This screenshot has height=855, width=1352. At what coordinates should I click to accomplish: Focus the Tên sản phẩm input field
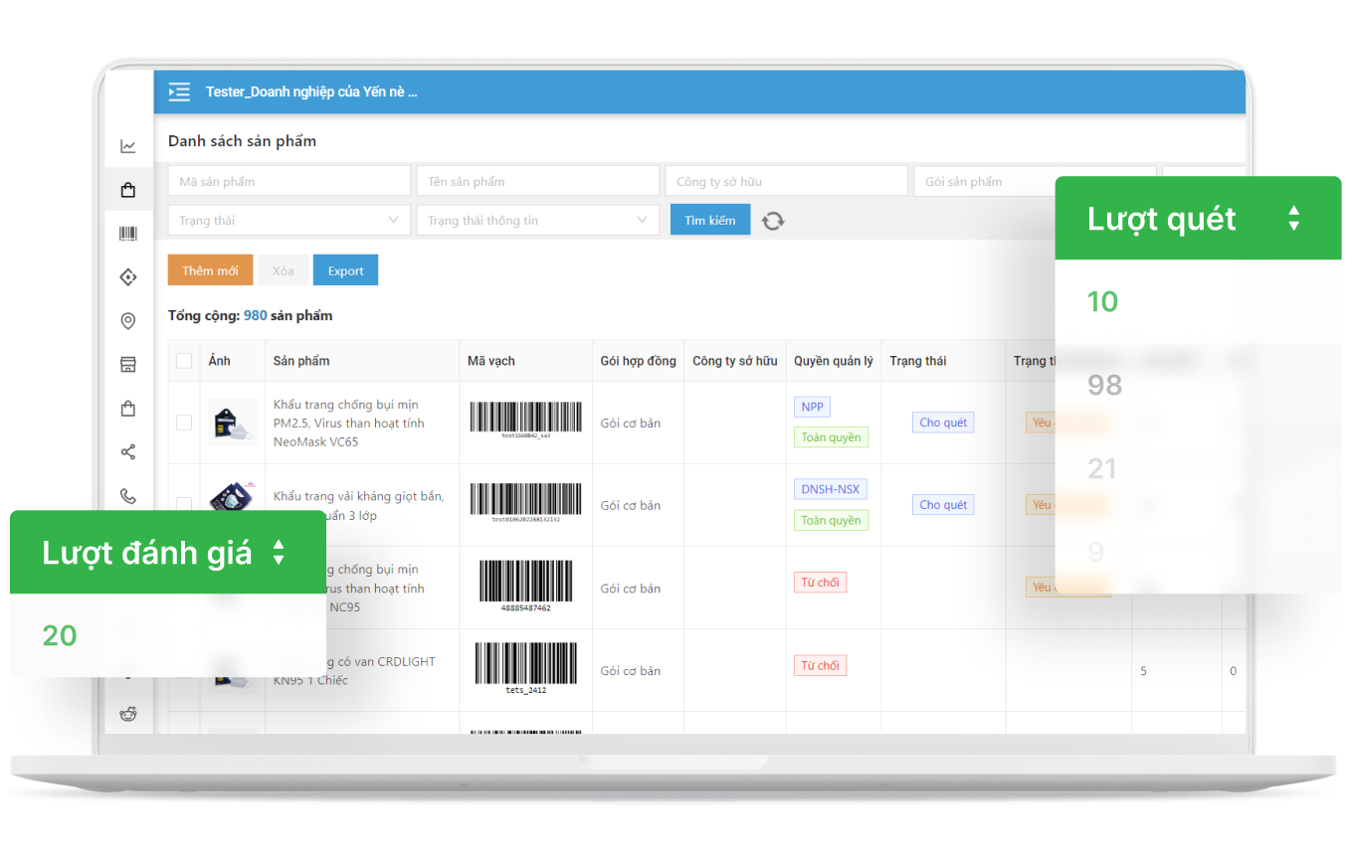pos(537,181)
